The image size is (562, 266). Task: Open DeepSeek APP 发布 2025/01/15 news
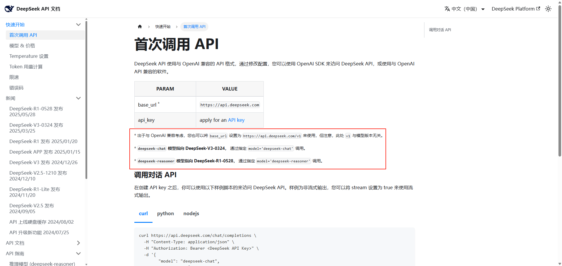[x=45, y=152]
